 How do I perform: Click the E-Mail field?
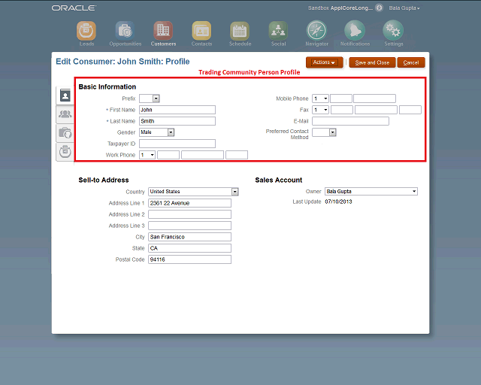pos(351,121)
